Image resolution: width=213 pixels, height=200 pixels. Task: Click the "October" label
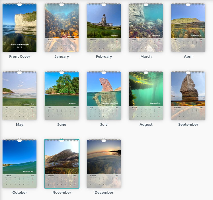[x=20, y=193]
